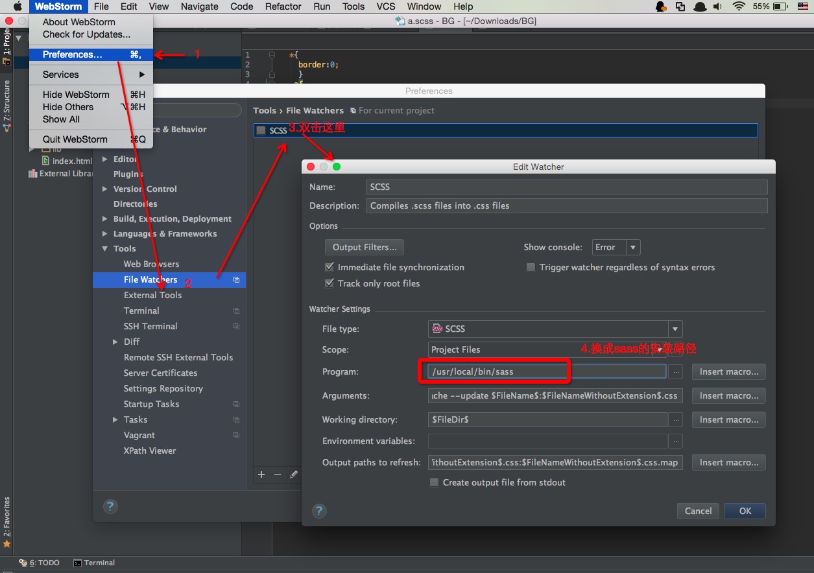
Task: Click Insert macro... for Output paths
Action: pyautogui.click(x=729, y=462)
